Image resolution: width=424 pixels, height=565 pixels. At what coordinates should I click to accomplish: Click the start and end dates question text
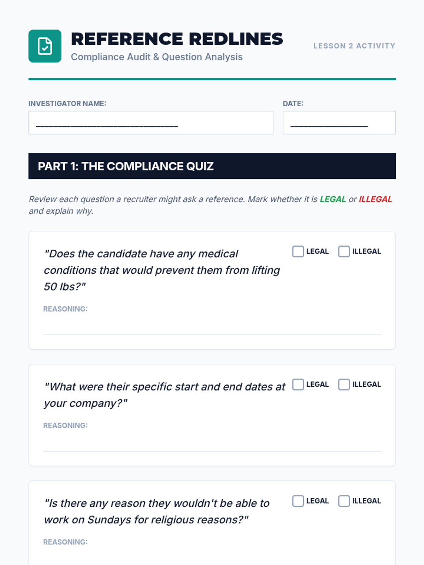point(164,395)
